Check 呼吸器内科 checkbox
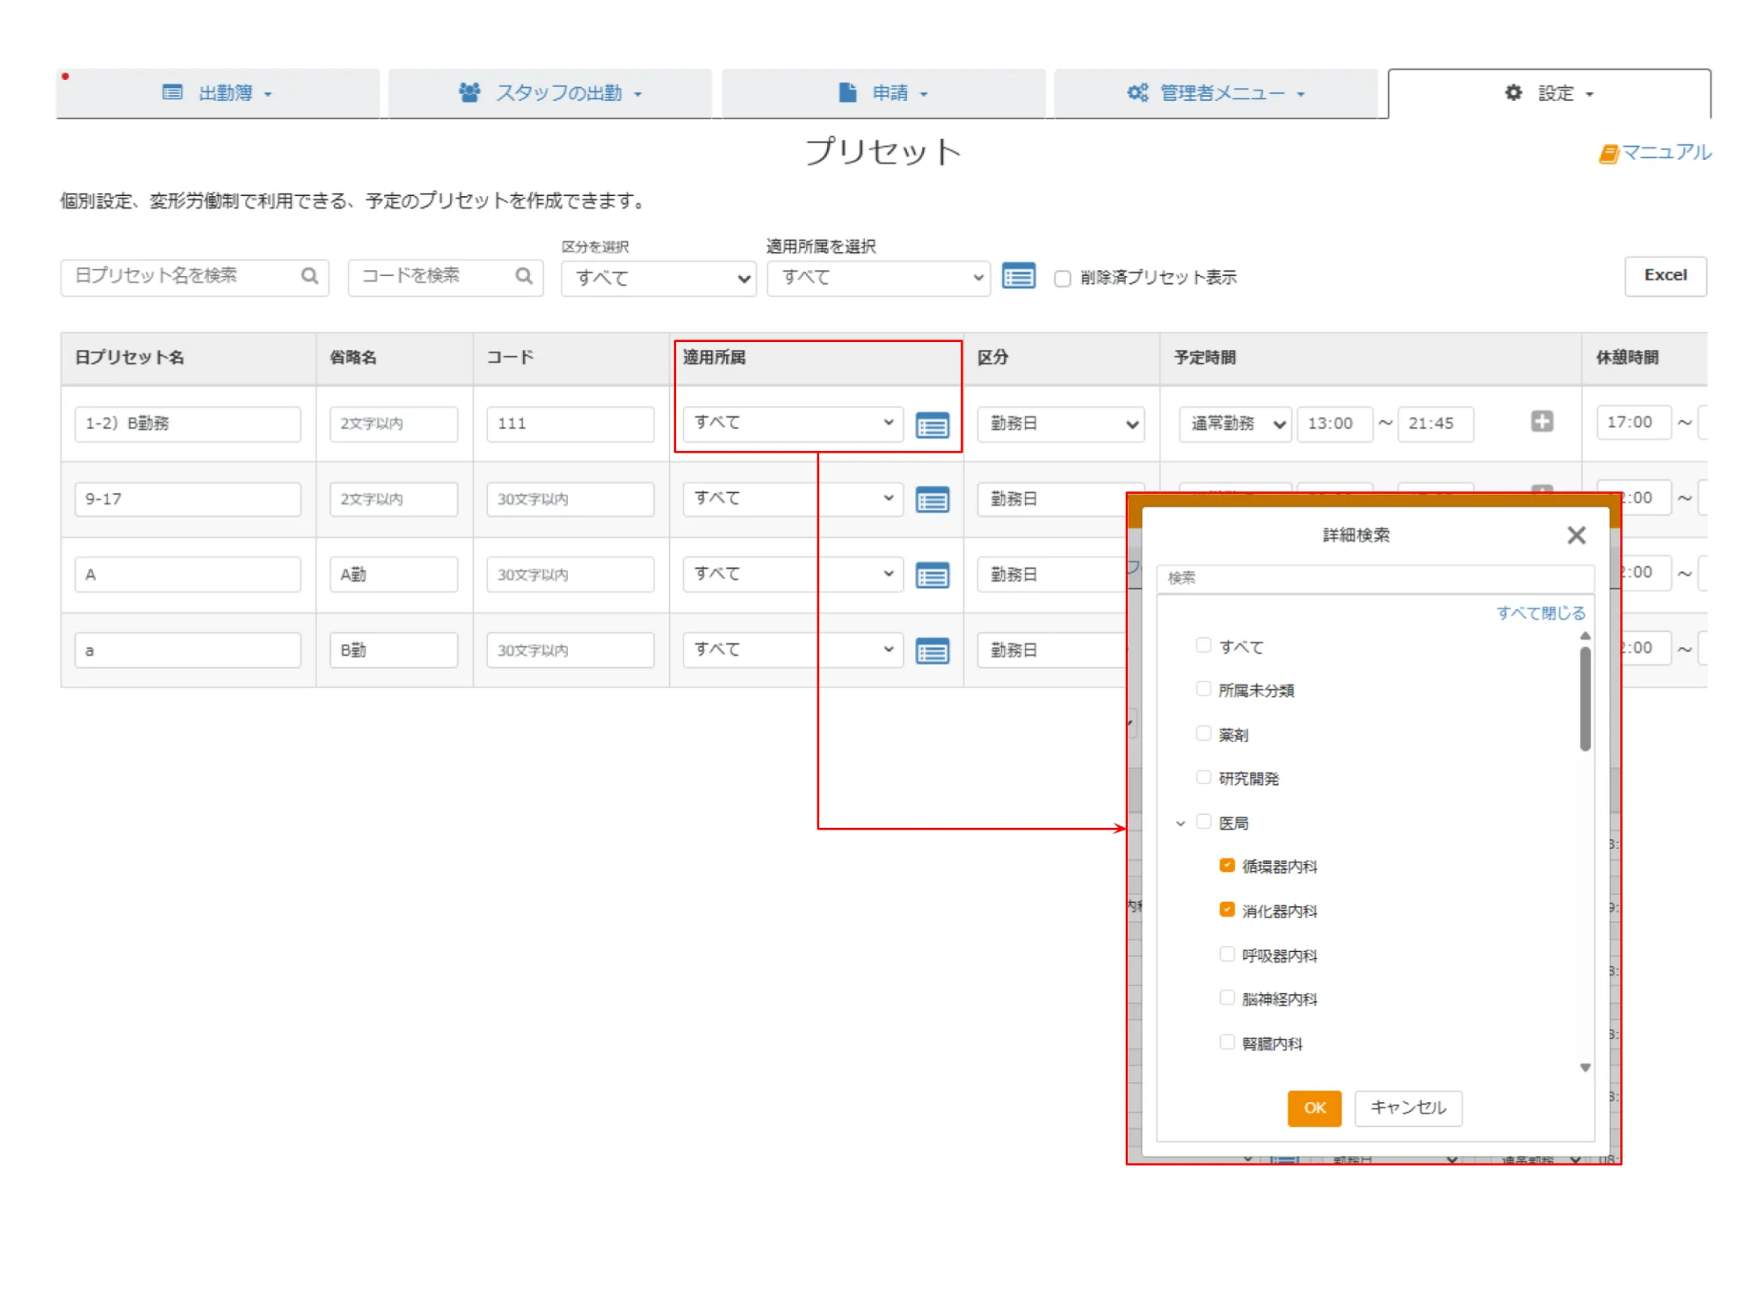1743x1307 pixels. 1226,954
